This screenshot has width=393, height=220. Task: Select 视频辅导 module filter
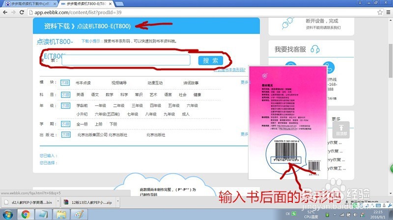(119, 83)
